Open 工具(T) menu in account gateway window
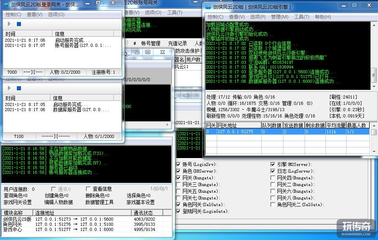 point(175,13)
